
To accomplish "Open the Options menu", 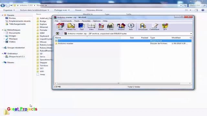I will pyautogui.click(x=96, y=21).
